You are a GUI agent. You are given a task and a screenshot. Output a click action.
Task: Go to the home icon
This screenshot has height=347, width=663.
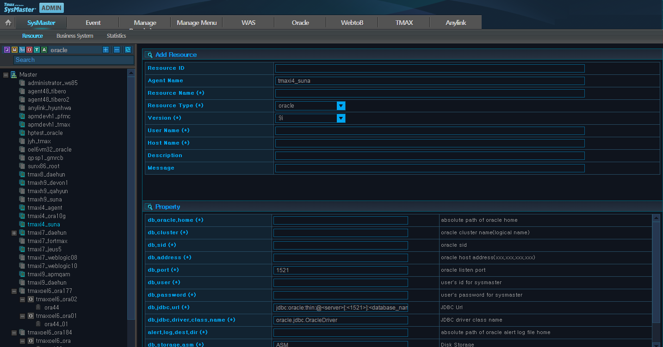[8, 23]
